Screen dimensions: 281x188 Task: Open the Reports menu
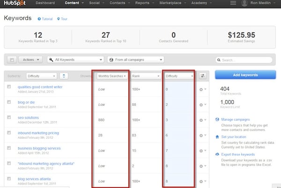144,3
